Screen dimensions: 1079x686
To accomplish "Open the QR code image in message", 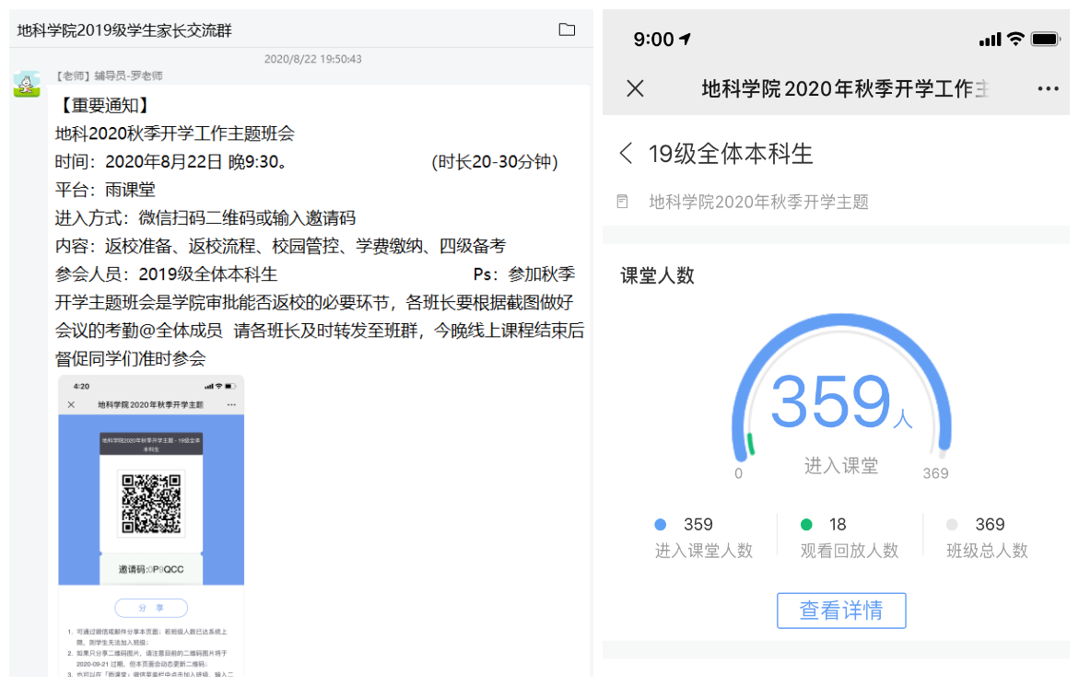I will tap(151, 504).
